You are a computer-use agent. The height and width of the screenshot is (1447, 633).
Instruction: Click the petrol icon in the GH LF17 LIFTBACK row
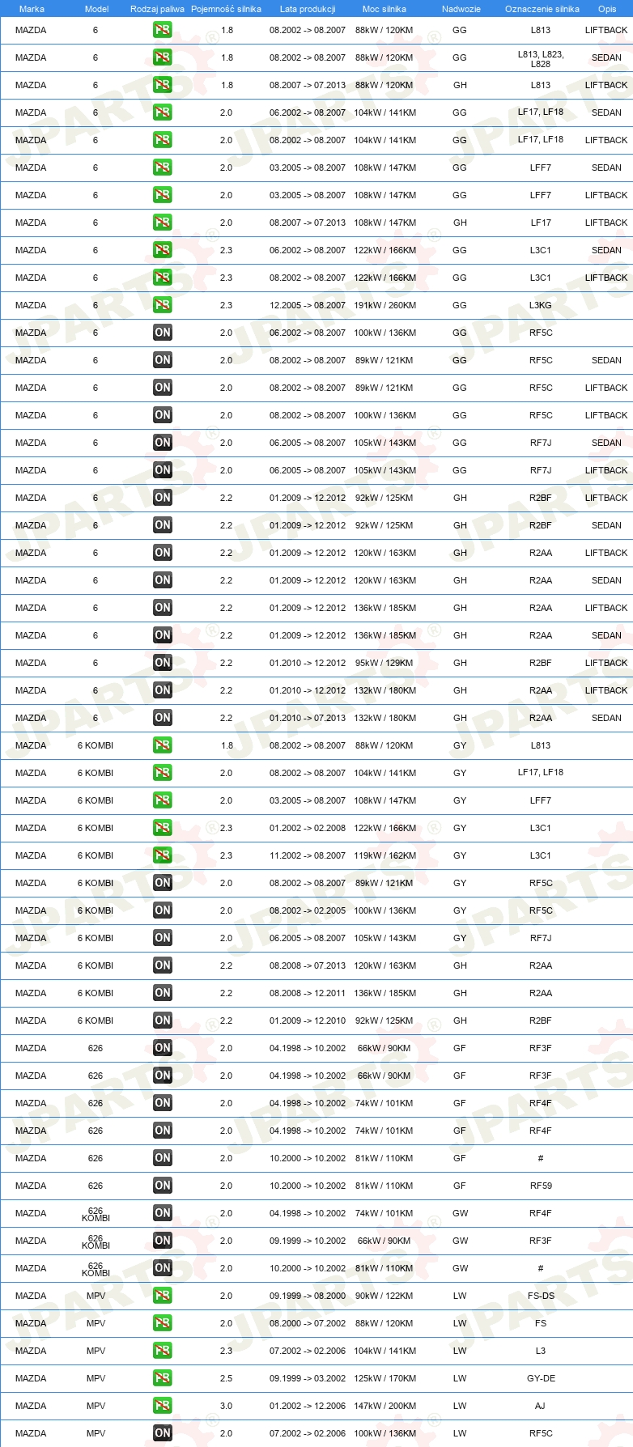[163, 223]
